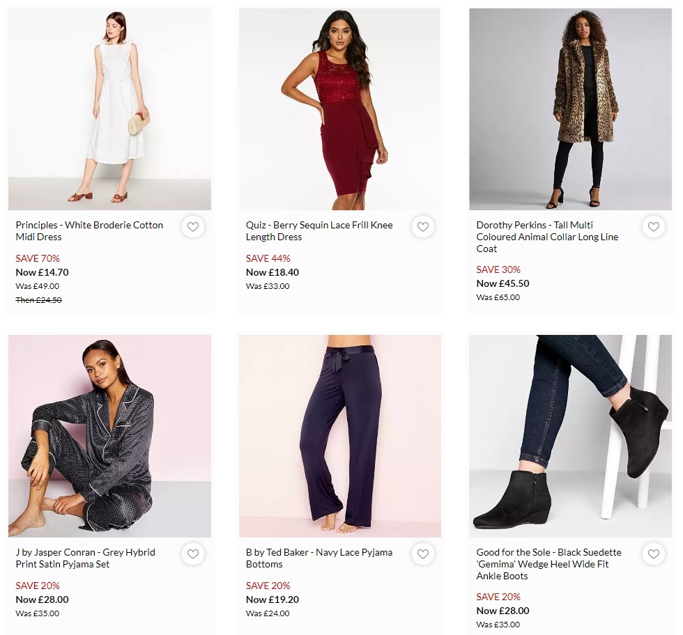The height and width of the screenshot is (635, 683).
Task: Favourite the Animal Collar Long Line Coat
Action: [x=654, y=226]
